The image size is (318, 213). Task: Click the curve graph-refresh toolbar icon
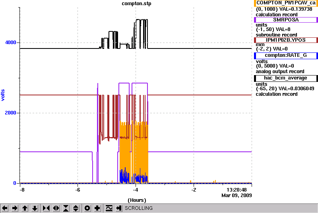[x=109, y=208]
